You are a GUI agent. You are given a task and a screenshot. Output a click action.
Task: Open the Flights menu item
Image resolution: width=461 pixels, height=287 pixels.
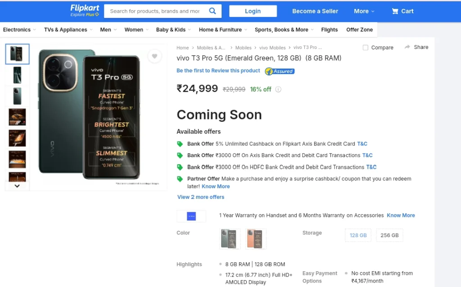[x=329, y=30]
